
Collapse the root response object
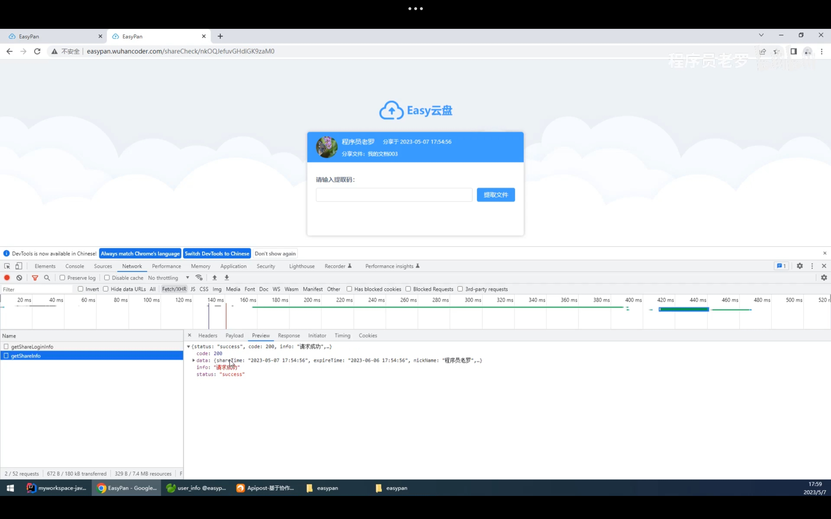pyautogui.click(x=188, y=347)
